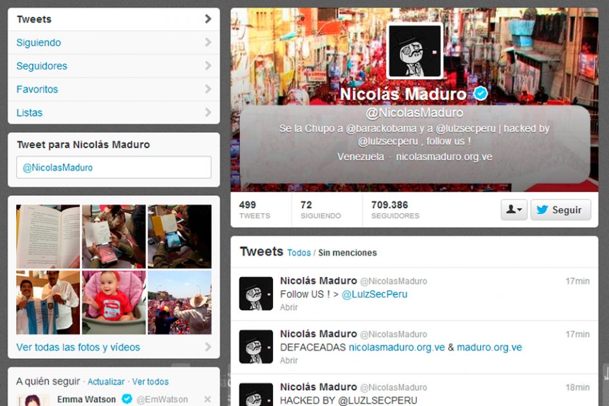Open photo of person holding red book
The width and height of the screenshot is (609, 406).
[x=114, y=237]
